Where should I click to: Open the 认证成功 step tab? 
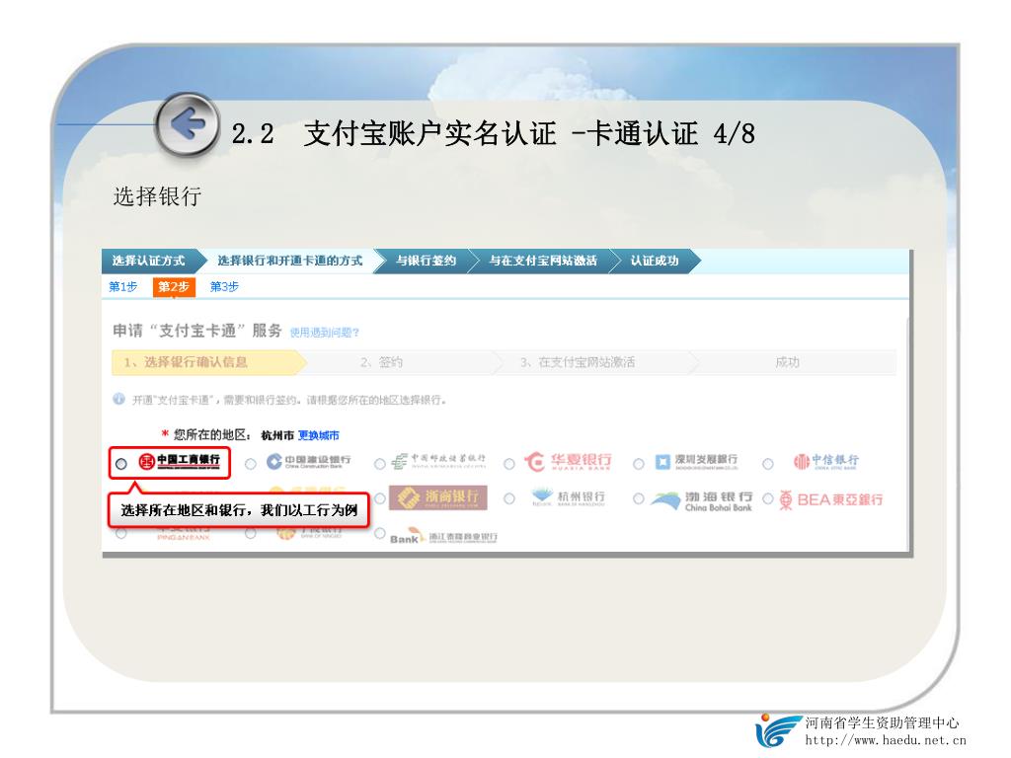[655, 261]
